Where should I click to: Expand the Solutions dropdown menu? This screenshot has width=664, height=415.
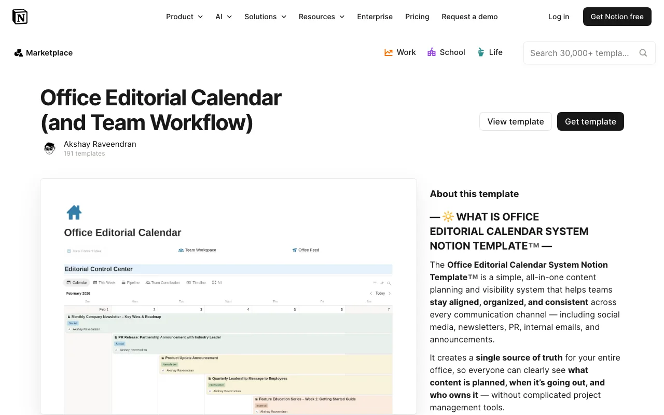[x=265, y=17]
